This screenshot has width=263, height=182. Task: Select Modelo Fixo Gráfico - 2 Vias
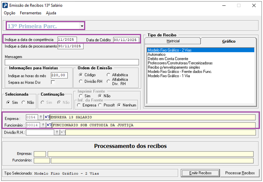coord(201,50)
